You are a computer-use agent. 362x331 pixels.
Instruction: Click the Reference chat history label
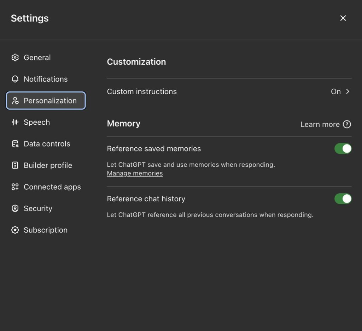pyautogui.click(x=146, y=199)
